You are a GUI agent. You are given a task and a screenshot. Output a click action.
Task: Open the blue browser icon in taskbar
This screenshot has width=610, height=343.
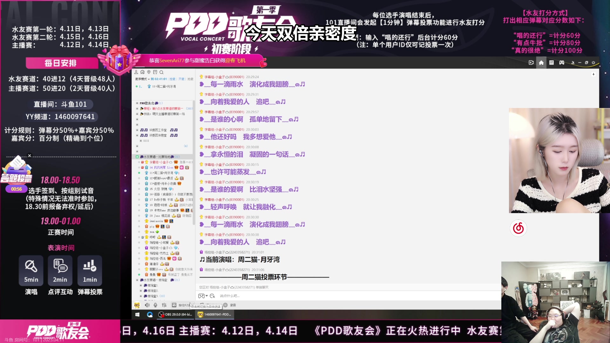tap(150, 314)
